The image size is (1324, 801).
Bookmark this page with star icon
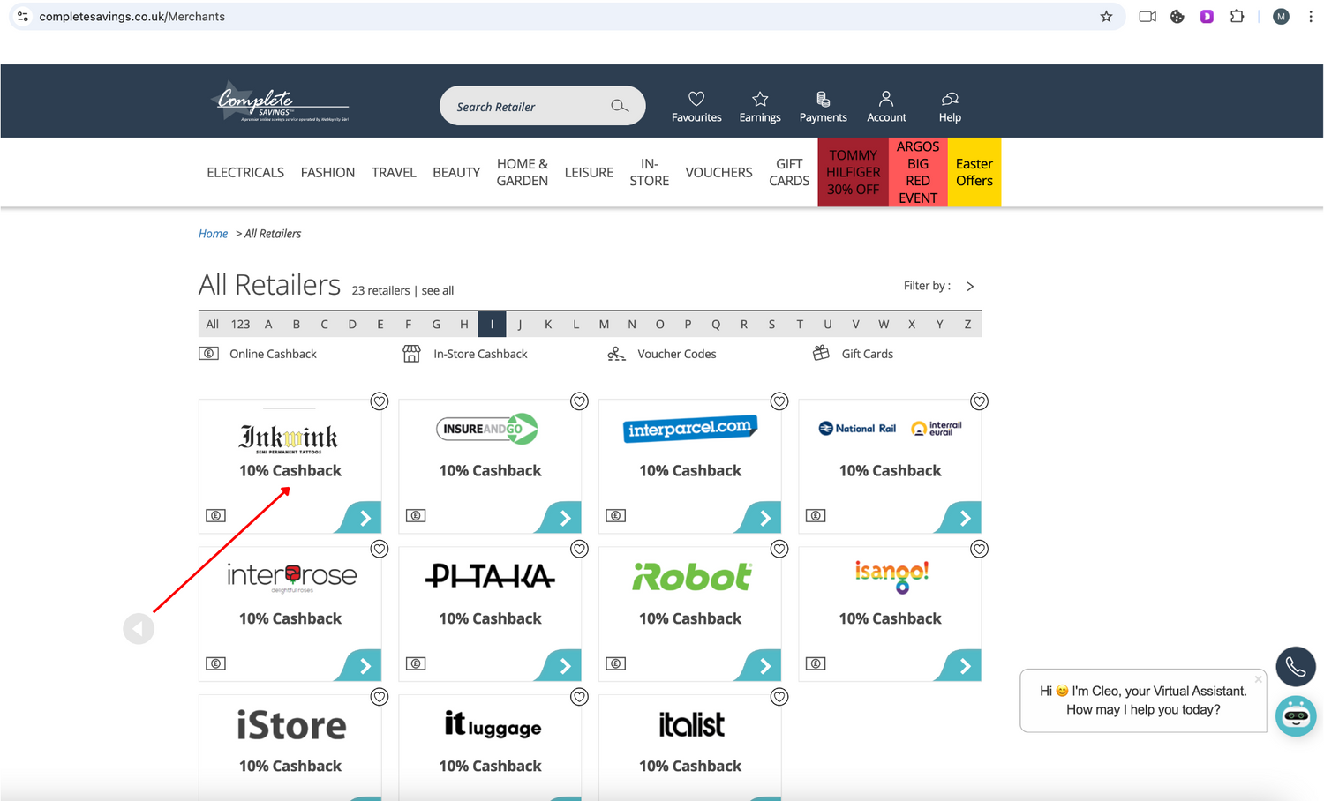click(1106, 17)
